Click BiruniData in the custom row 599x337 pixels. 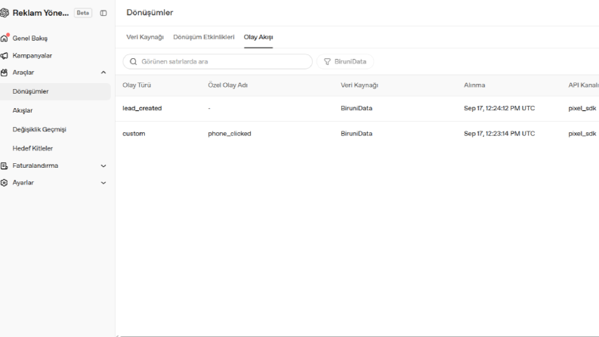pos(357,134)
